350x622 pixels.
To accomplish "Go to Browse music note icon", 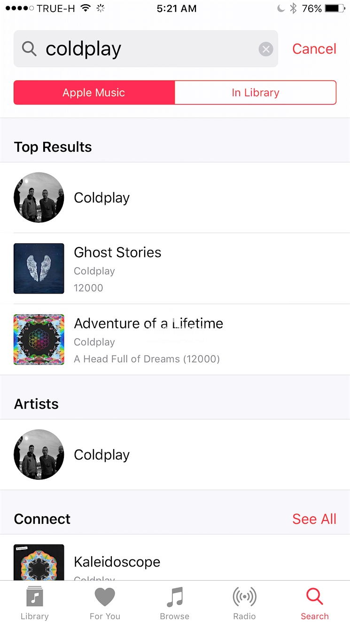I will pyautogui.click(x=174, y=597).
